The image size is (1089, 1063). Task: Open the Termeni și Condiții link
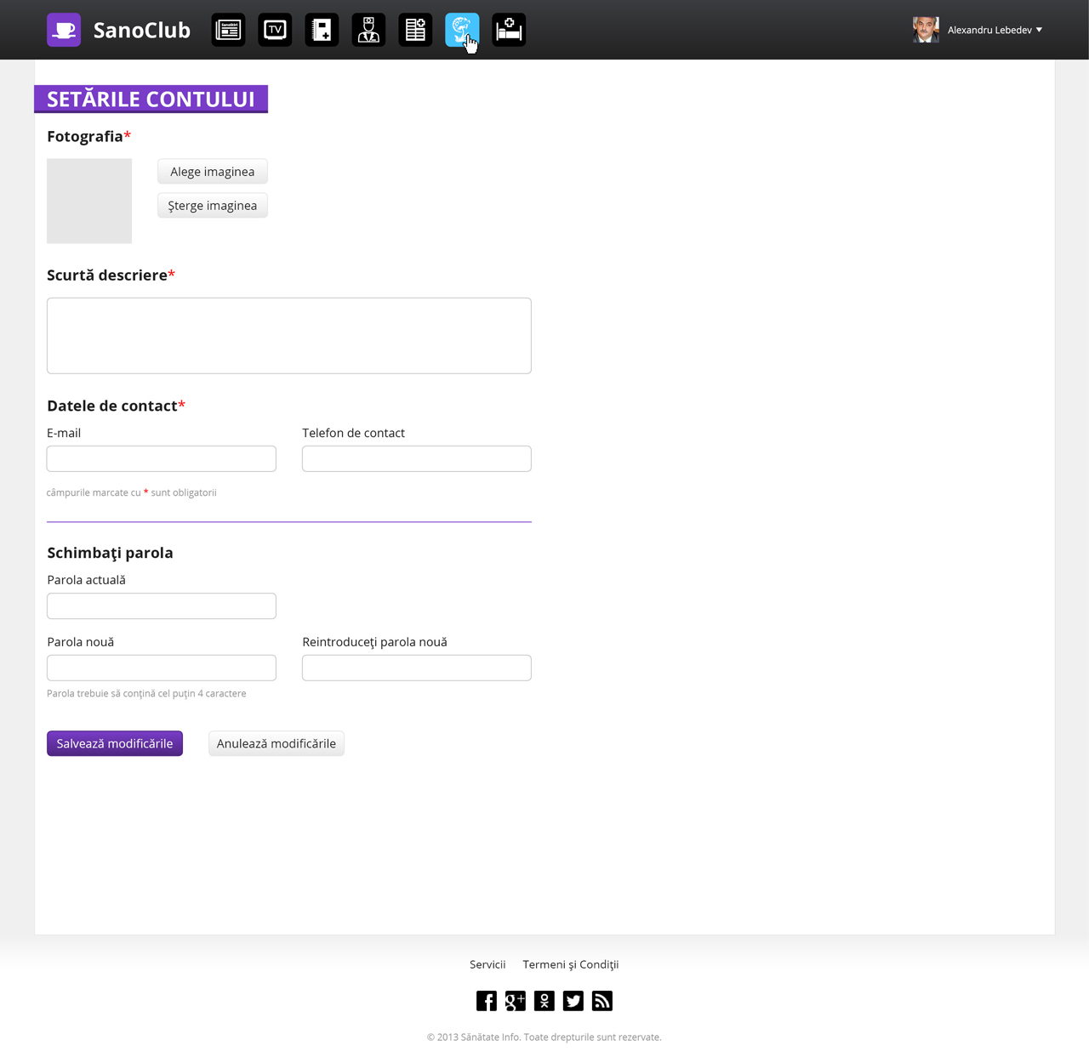tap(570, 964)
